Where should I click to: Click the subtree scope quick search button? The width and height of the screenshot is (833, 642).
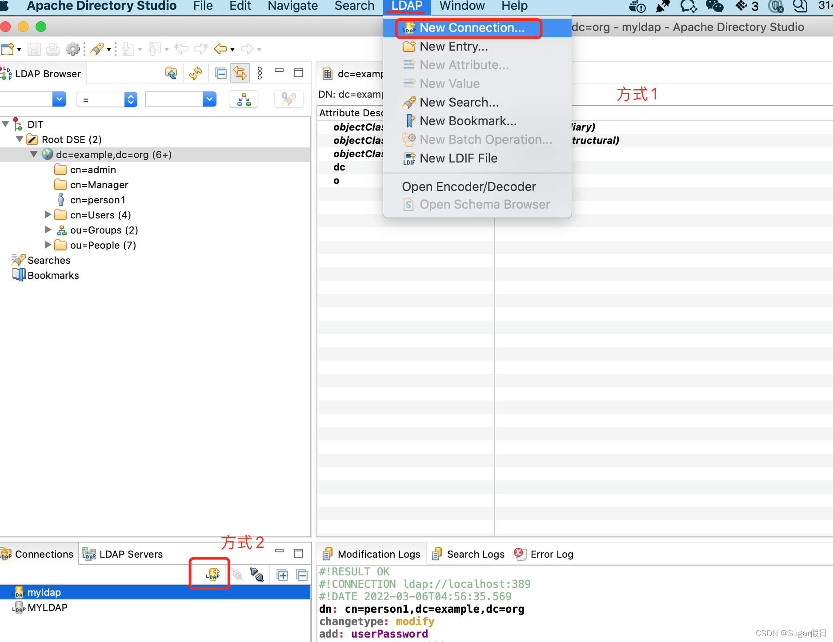(x=244, y=99)
